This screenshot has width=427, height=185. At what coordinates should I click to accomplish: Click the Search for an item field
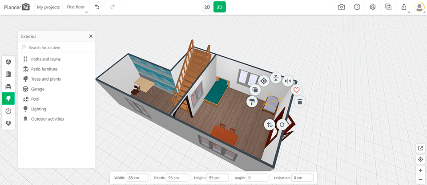point(56,47)
